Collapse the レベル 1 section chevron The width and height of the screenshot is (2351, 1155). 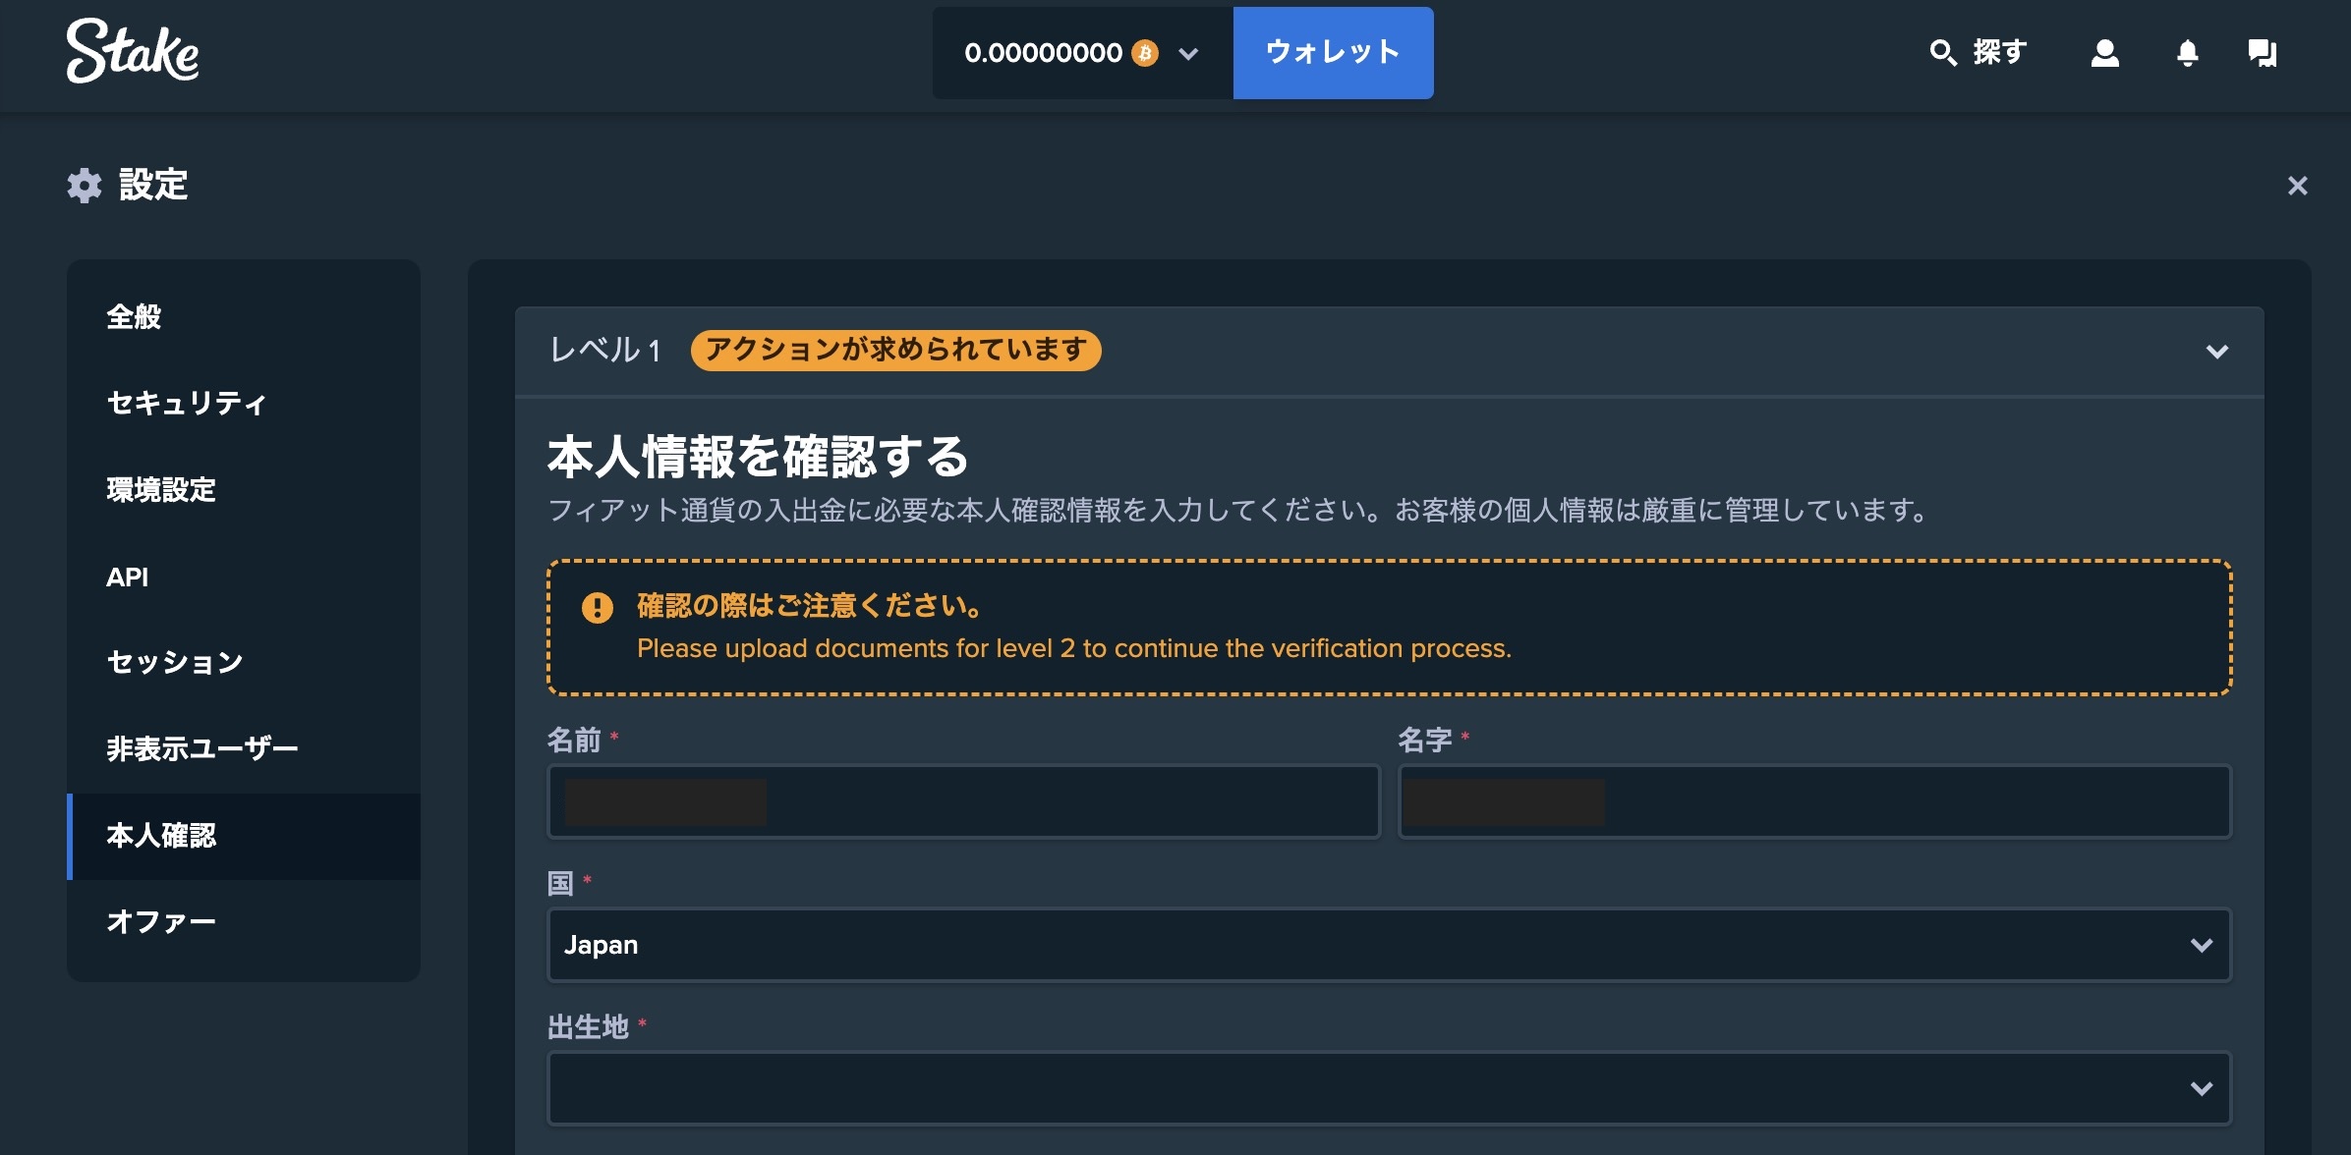tap(2216, 352)
